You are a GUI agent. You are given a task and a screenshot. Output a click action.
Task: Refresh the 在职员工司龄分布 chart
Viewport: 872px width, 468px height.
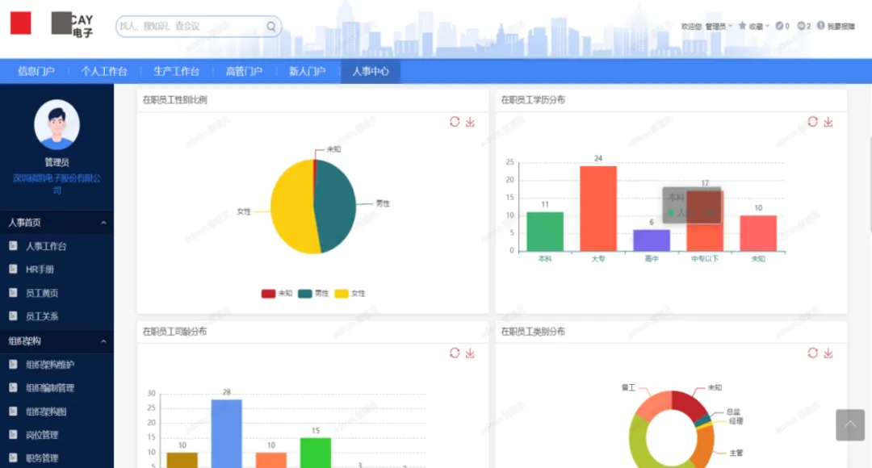(455, 353)
